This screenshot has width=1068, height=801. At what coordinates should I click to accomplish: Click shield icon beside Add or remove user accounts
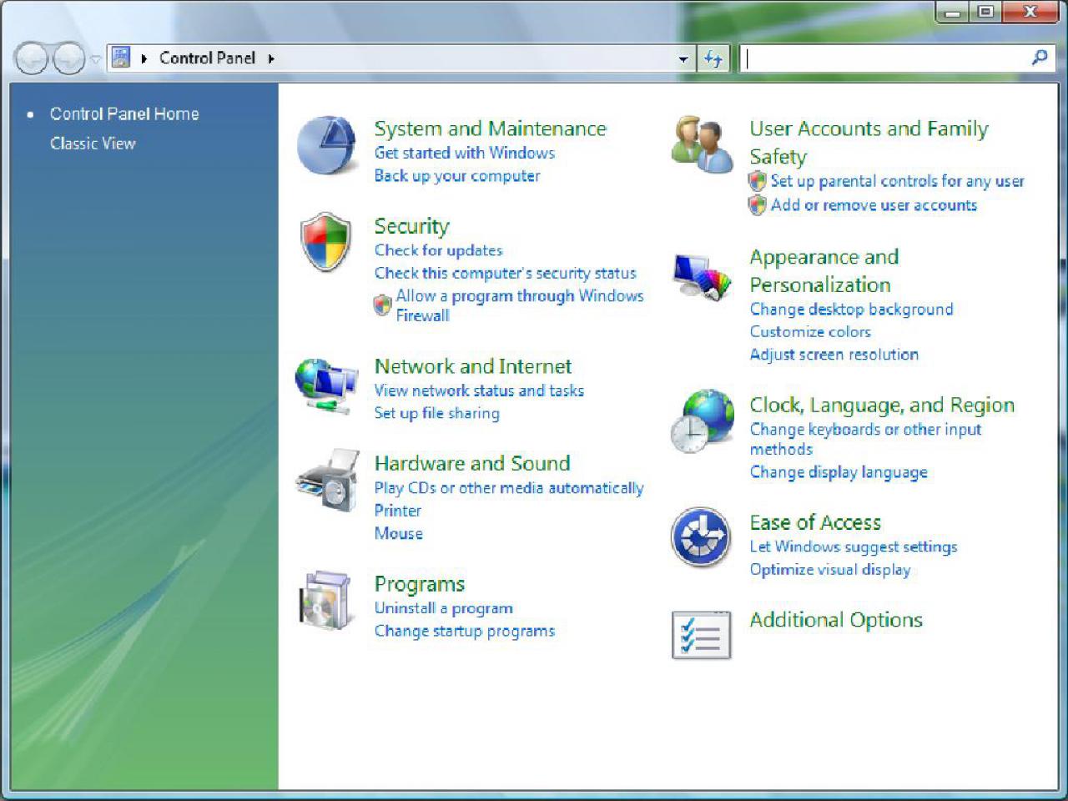point(757,205)
